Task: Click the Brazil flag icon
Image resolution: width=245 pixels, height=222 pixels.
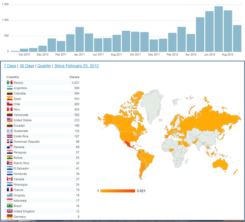Action: [9, 206]
